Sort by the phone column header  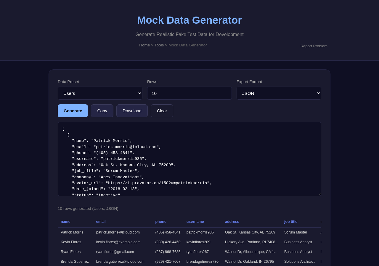click(161, 222)
